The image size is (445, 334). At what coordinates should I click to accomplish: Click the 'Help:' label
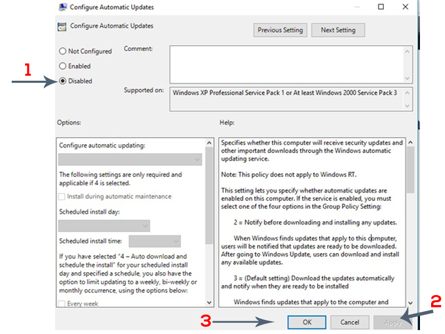pyautogui.click(x=227, y=122)
